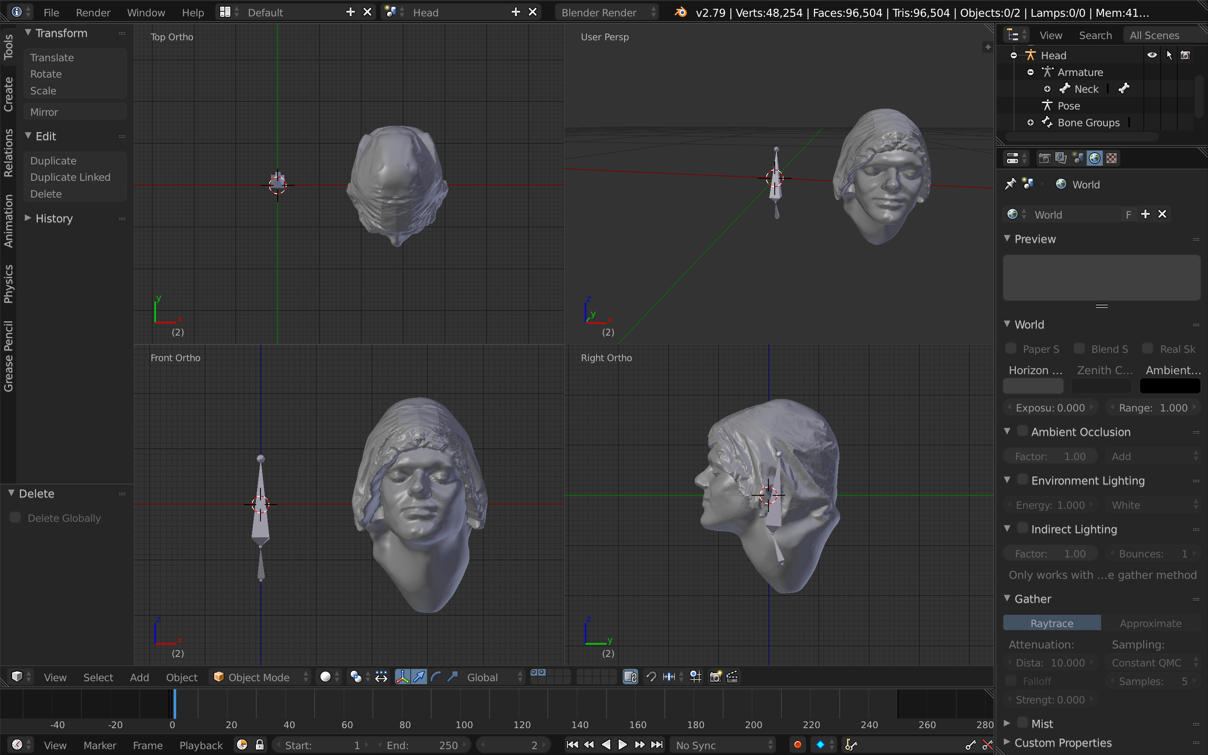Click the Translate button
Screen dimensions: 1208x755
(75, 57)
